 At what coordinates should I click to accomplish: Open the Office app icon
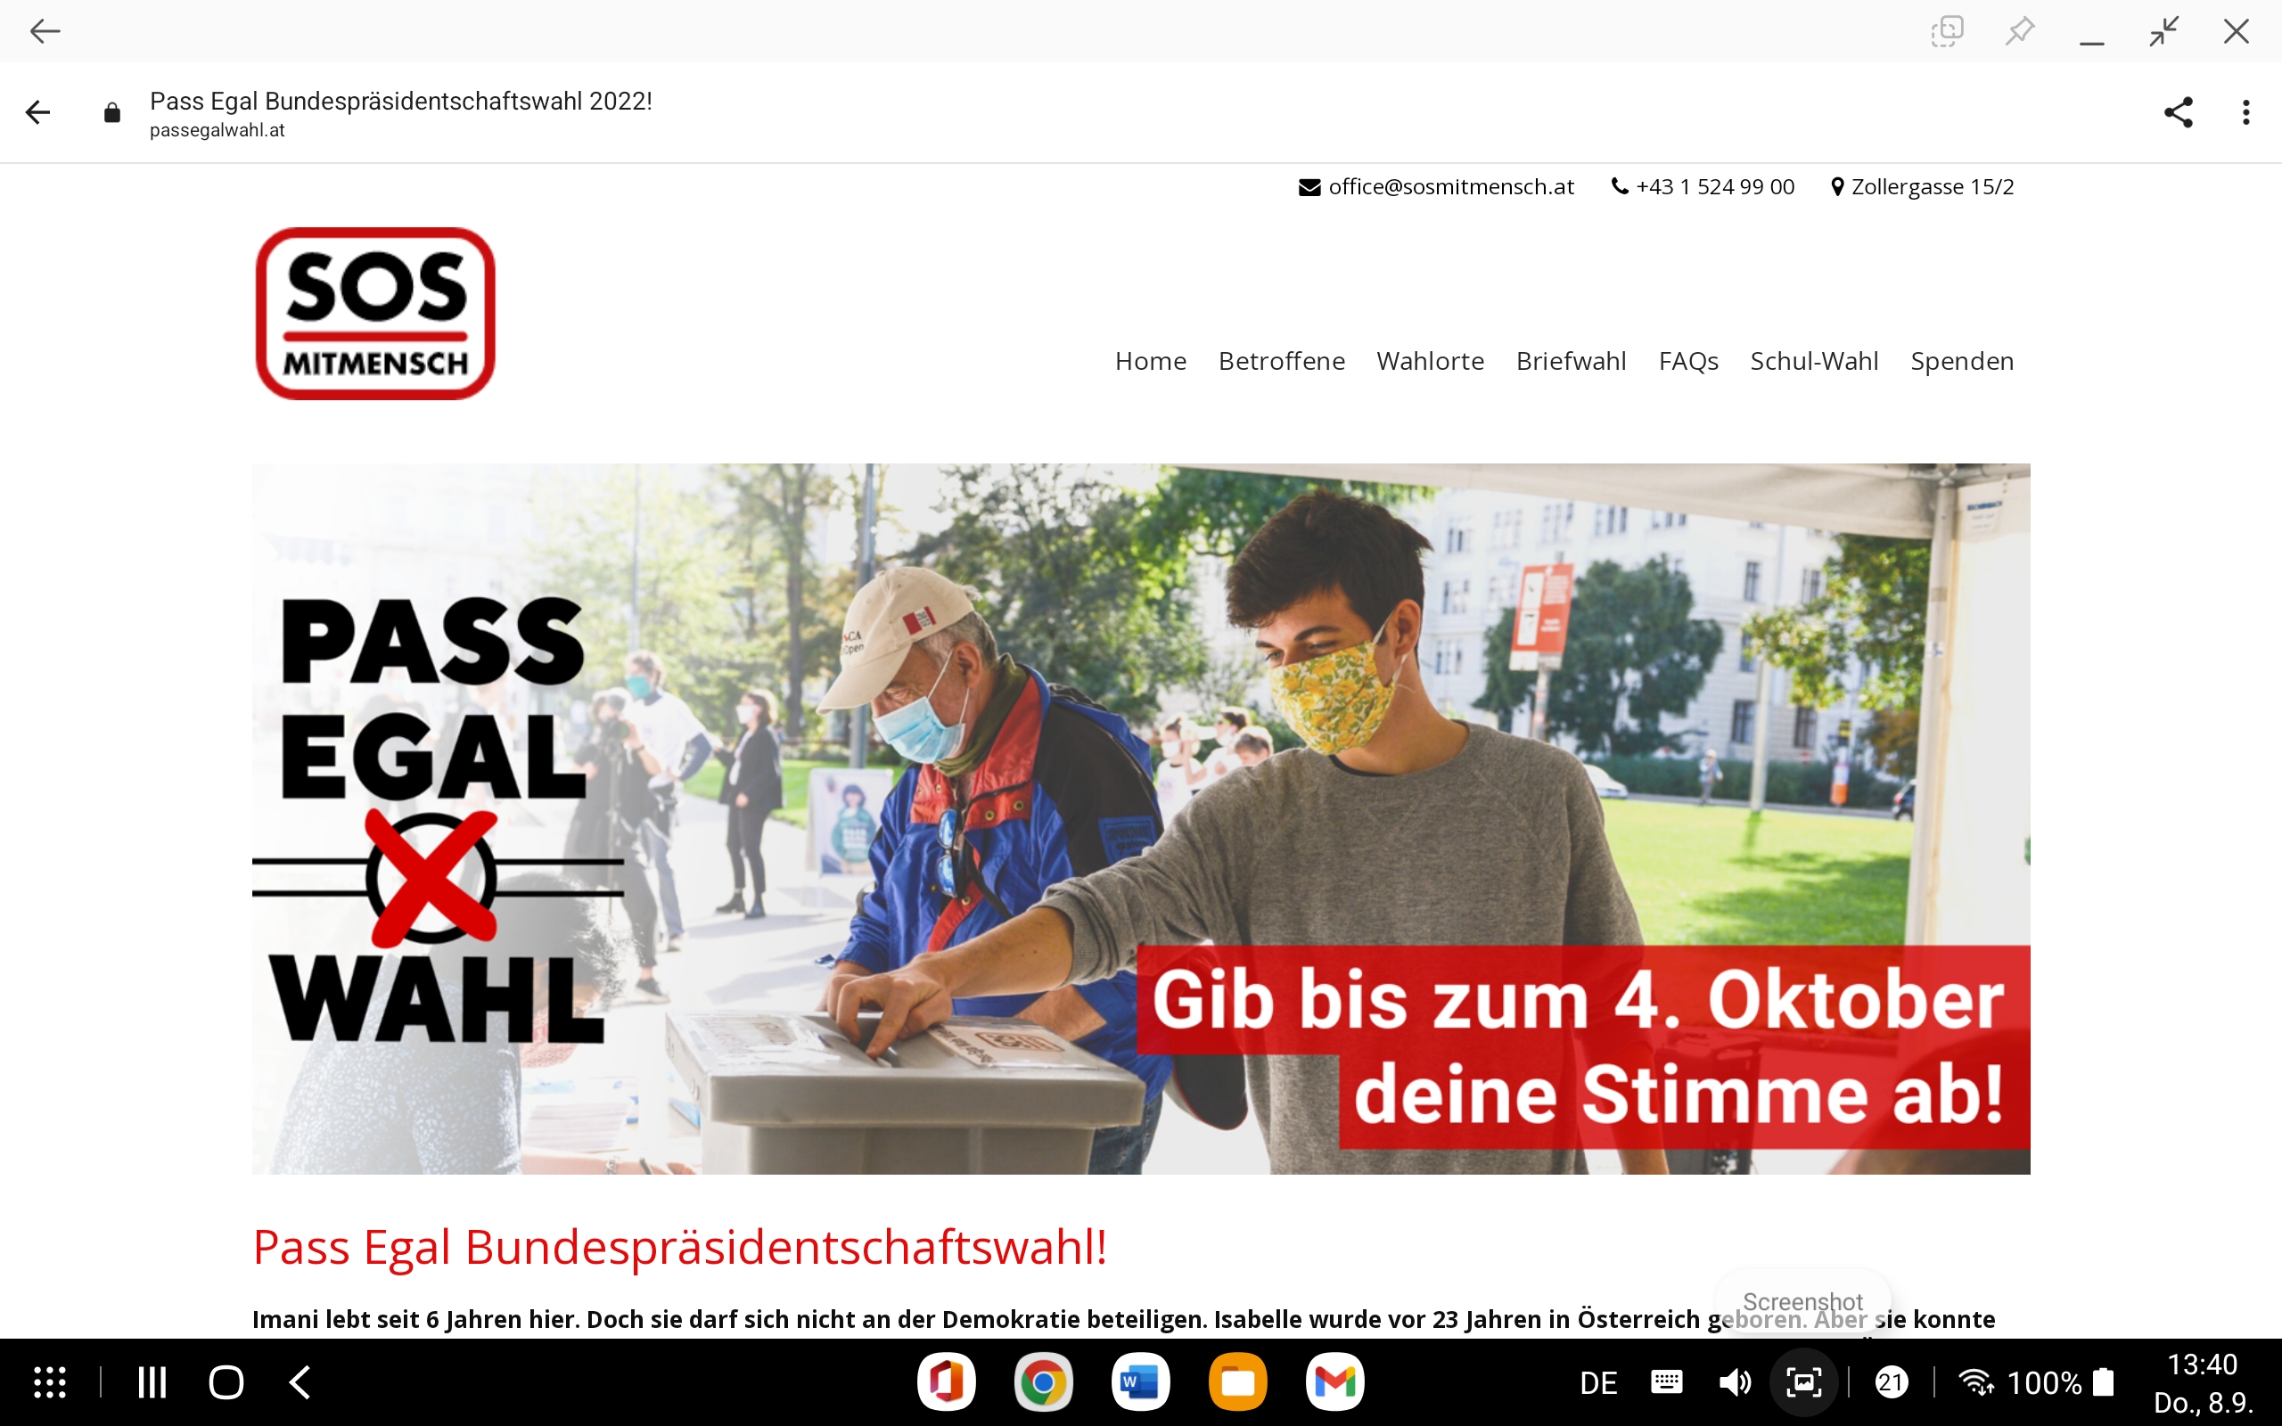click(x=946, y=1382)
